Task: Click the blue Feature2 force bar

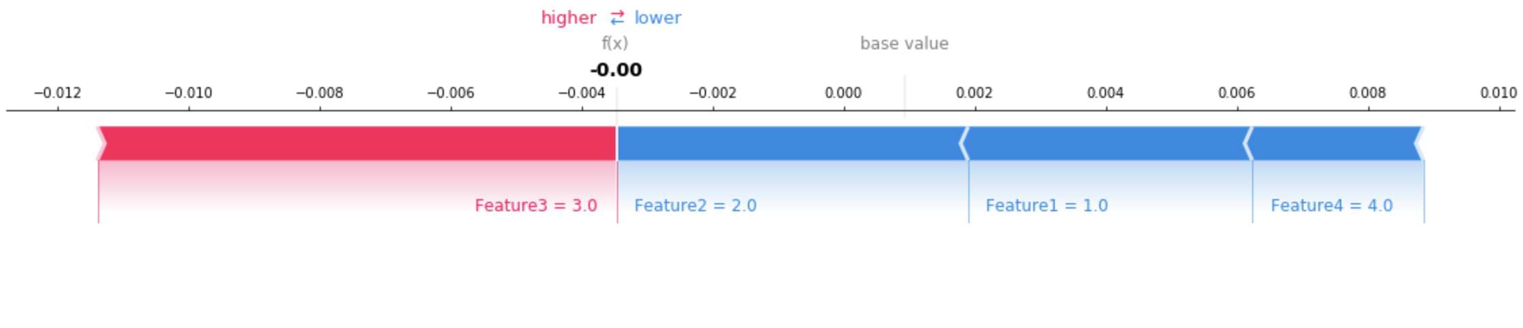Action: [x=791, y=143]
